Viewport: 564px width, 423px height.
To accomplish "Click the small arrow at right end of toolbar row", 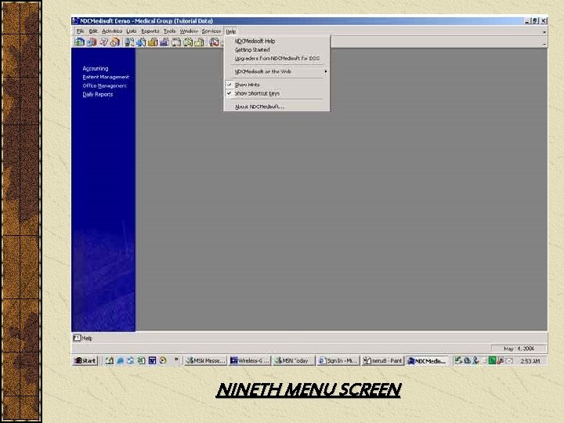I will [544, 44].
